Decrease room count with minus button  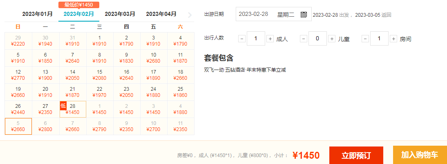pyautogui.click(x=365, y=39)
